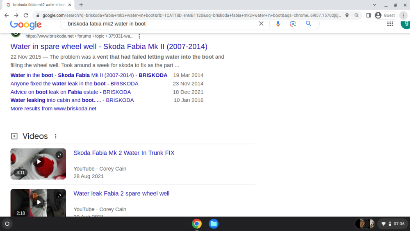
Task: Open Chrome three-dot menu
Action: click(x=403, y=16)
